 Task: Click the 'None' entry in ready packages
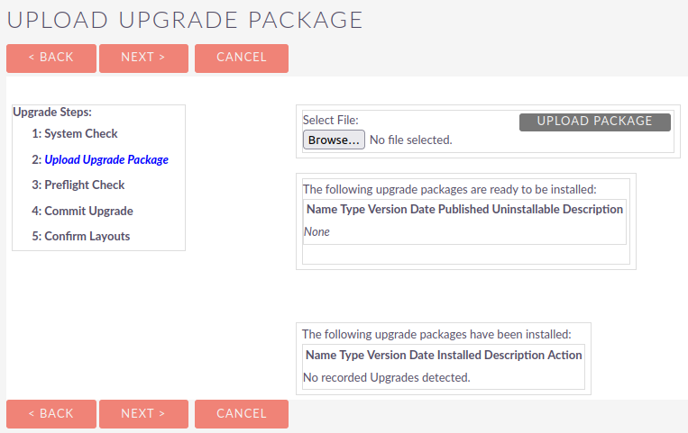click(x=316, y=231)
